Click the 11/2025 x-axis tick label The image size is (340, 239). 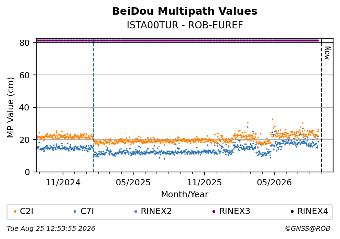204,183
